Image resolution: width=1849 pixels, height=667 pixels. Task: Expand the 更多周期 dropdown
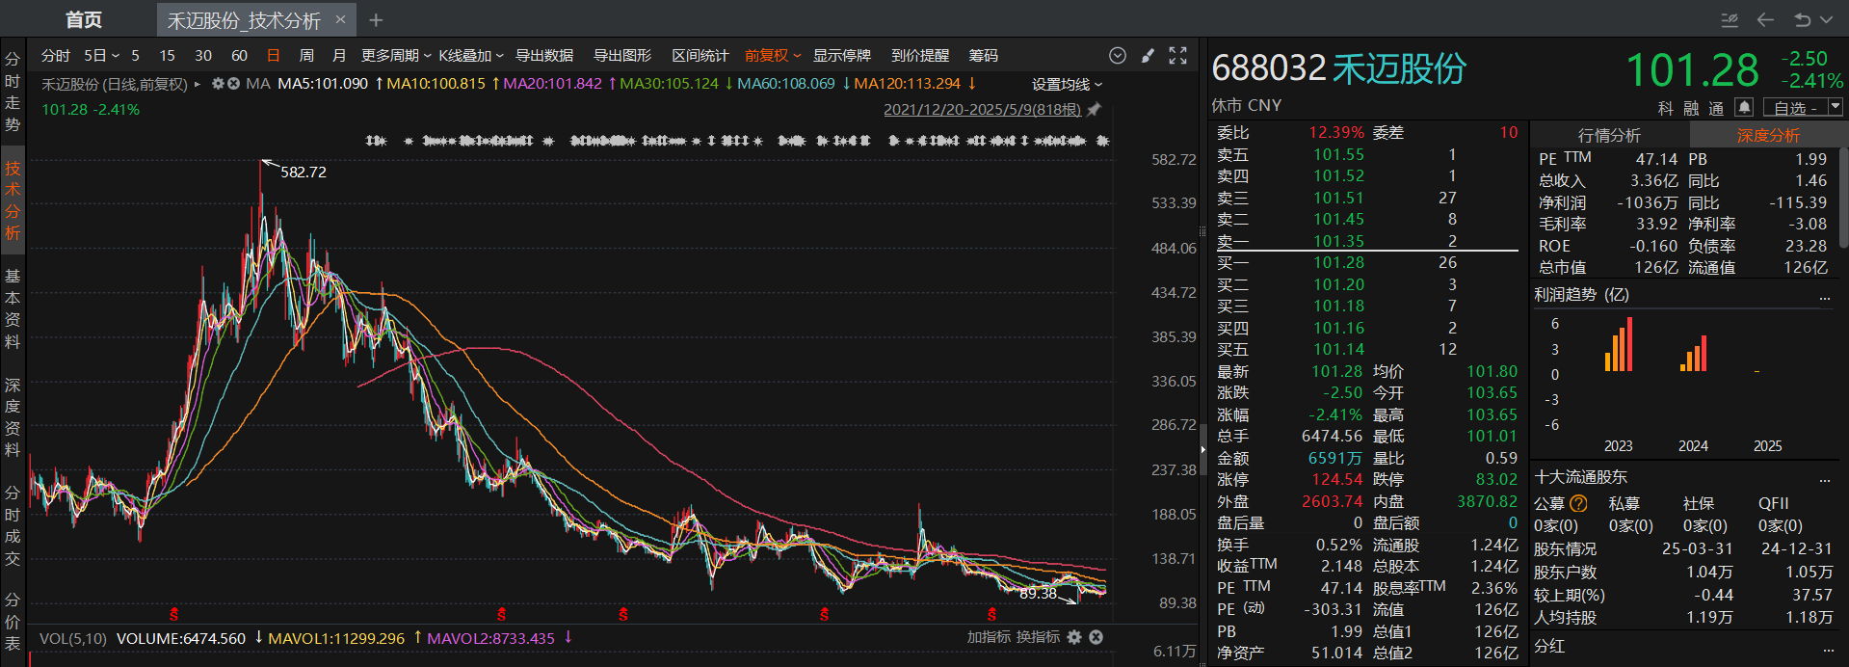(x=396, y=56)
